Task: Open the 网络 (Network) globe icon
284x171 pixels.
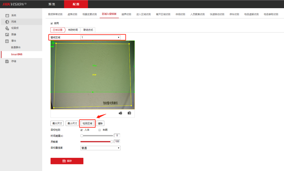Action: coord(7,22)
